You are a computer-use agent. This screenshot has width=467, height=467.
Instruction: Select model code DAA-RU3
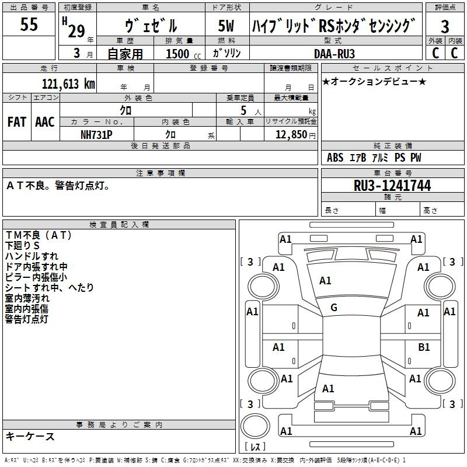334,54
